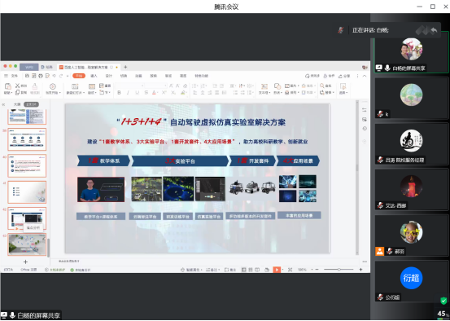Open the 插入 ribbon tab
Screen dimensions: 450x321
94,76
